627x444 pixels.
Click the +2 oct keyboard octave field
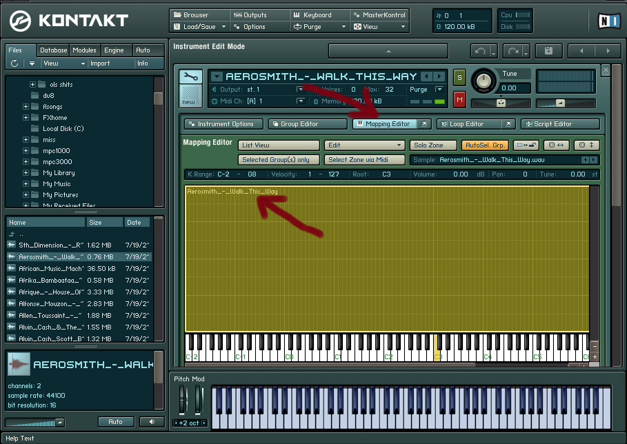(190, 423)
